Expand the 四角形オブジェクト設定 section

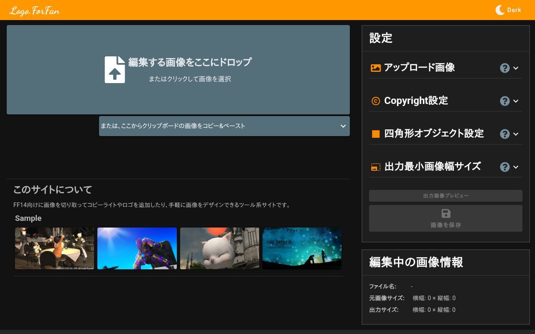[x=516, y=134]
